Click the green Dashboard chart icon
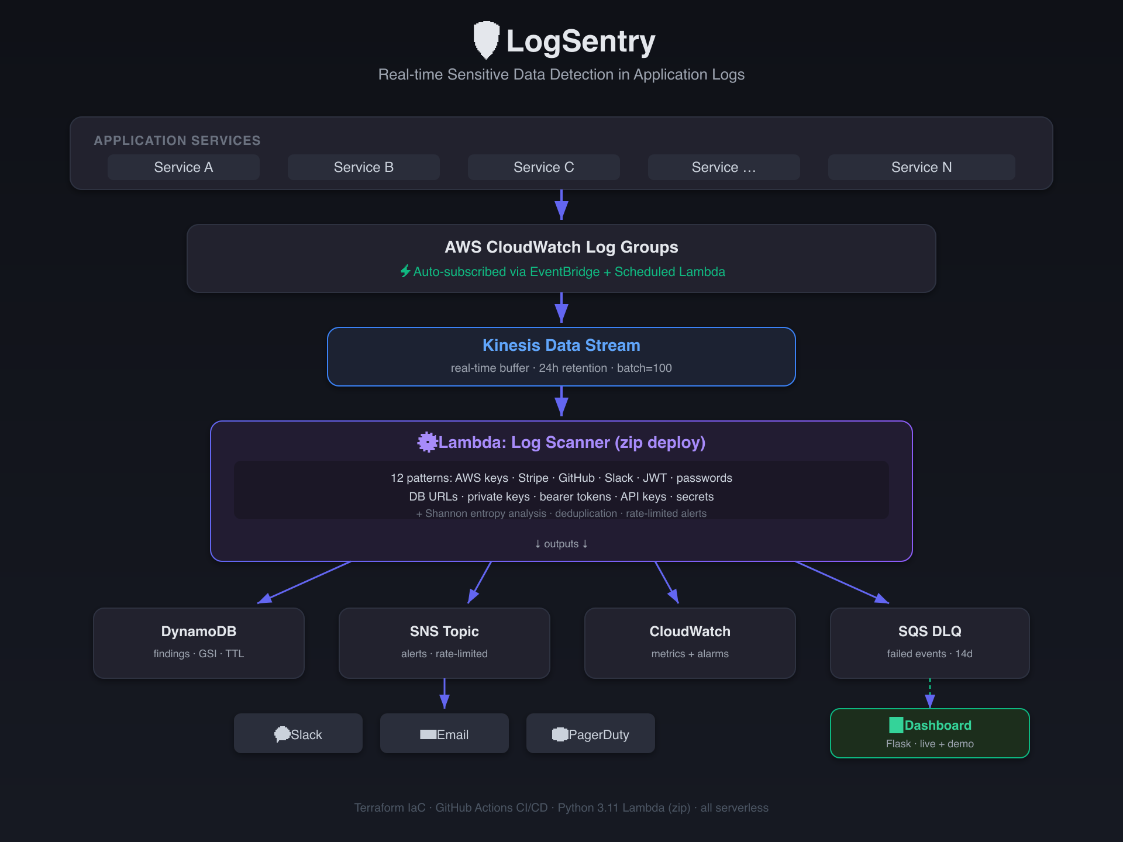The image size is (1123, 842). point(896,725)
